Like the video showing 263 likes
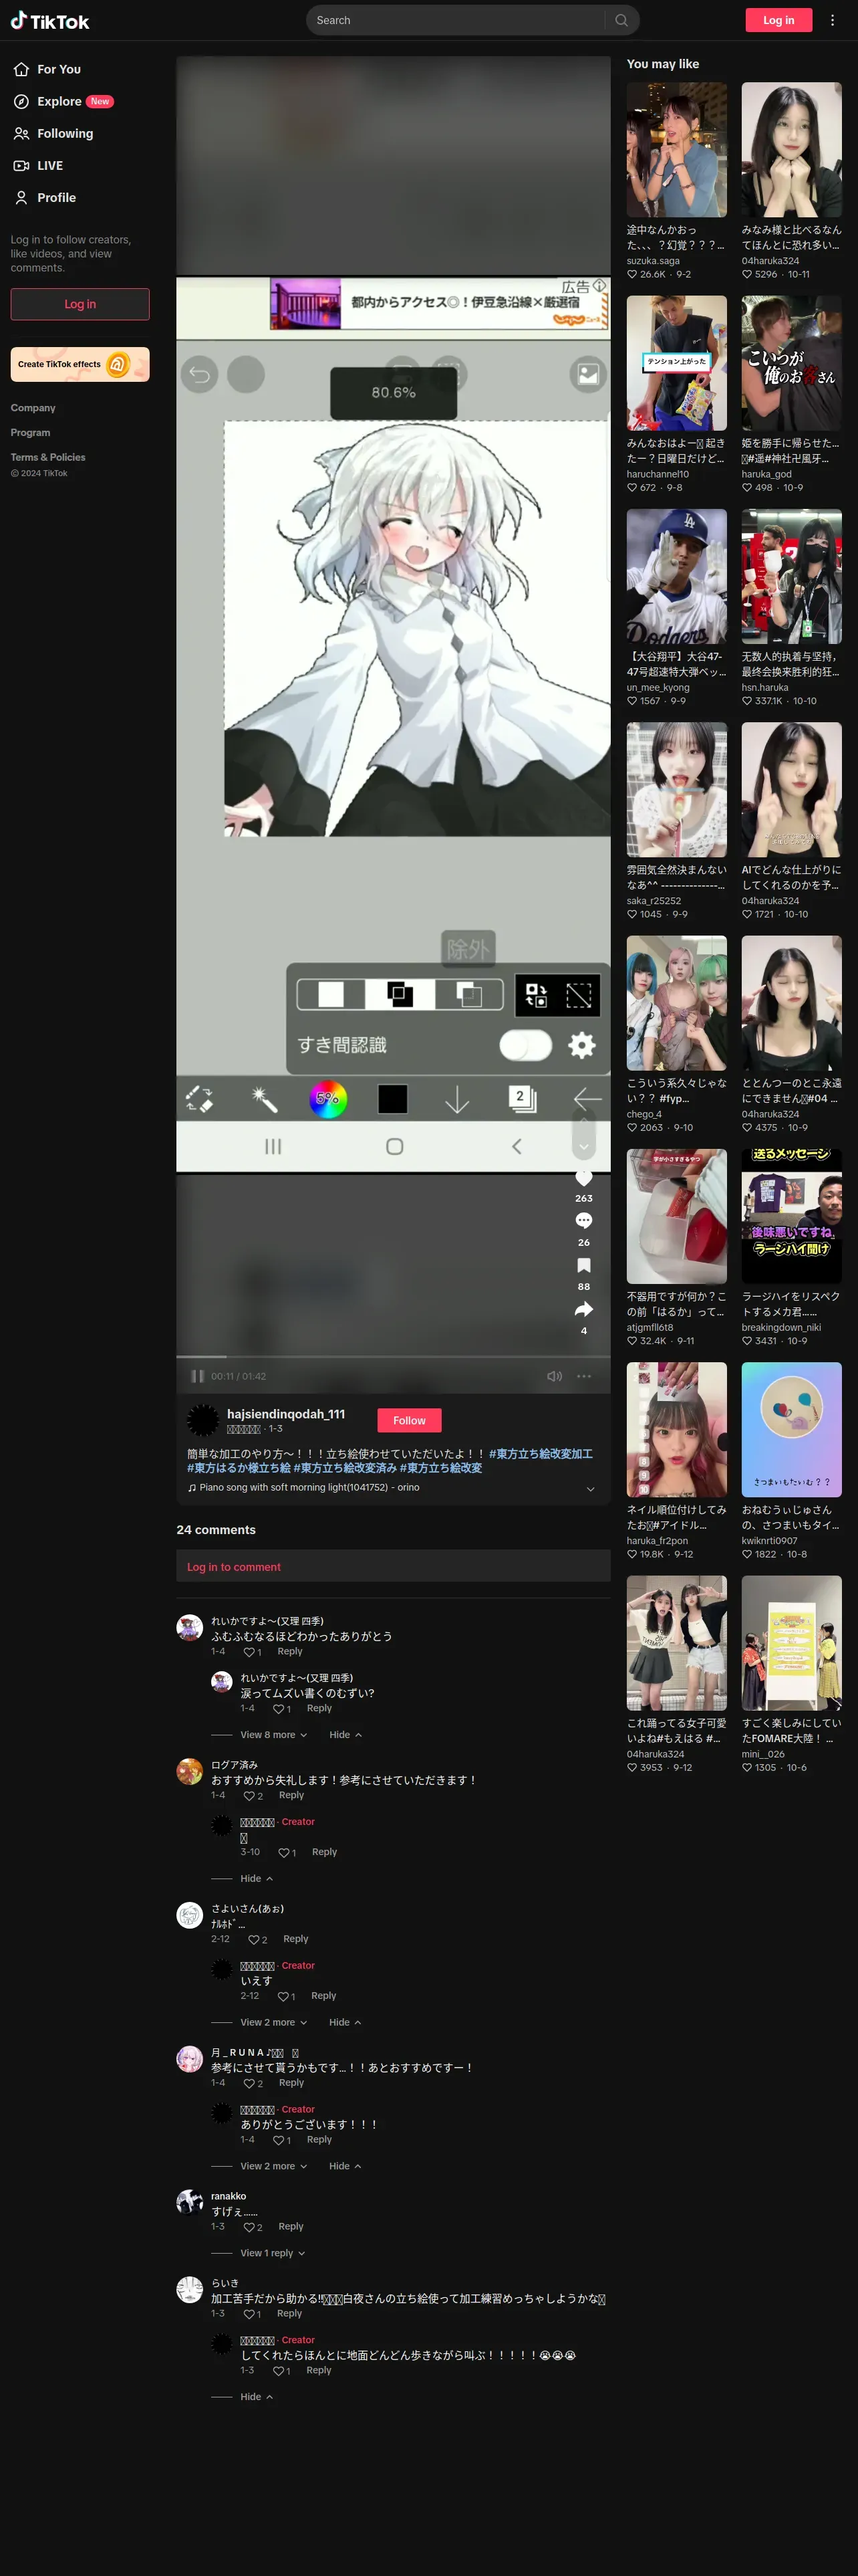This screenshot has width=858, height=2576. click(x=584, y=1178)
